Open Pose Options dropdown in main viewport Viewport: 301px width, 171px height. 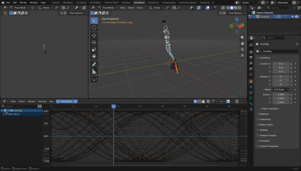click(x=237, y=13)
